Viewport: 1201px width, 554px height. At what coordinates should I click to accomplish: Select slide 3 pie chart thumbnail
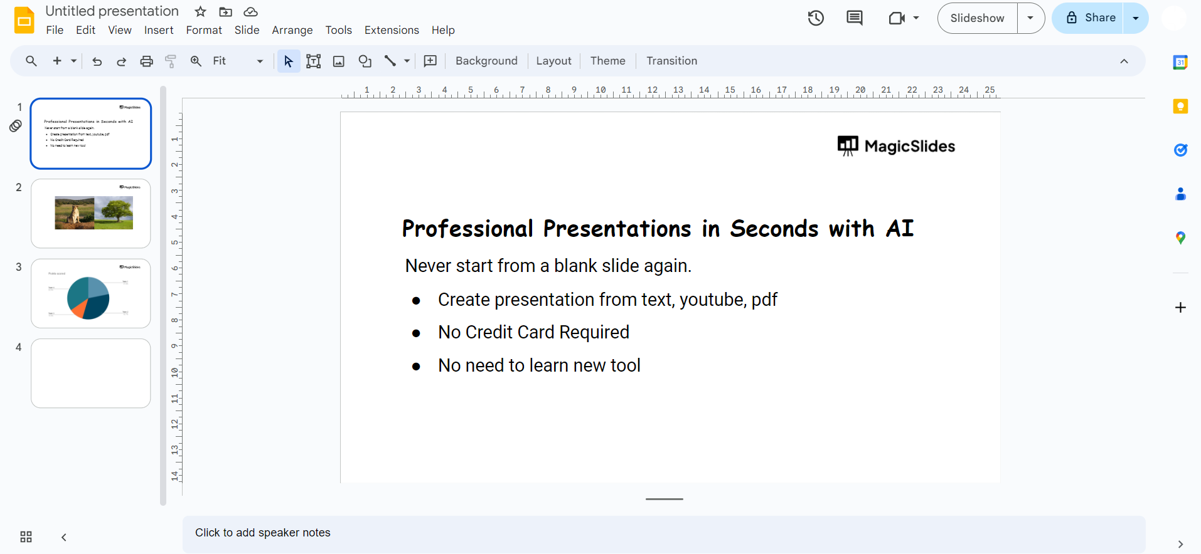(x=91, y=293)
